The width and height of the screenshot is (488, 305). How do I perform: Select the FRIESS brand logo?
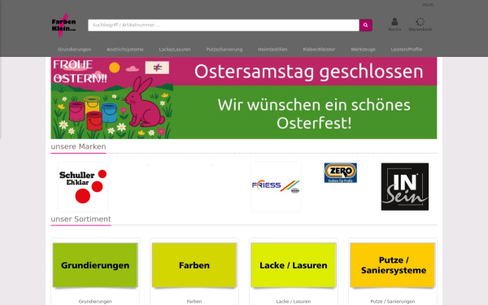tap(276, 186)
